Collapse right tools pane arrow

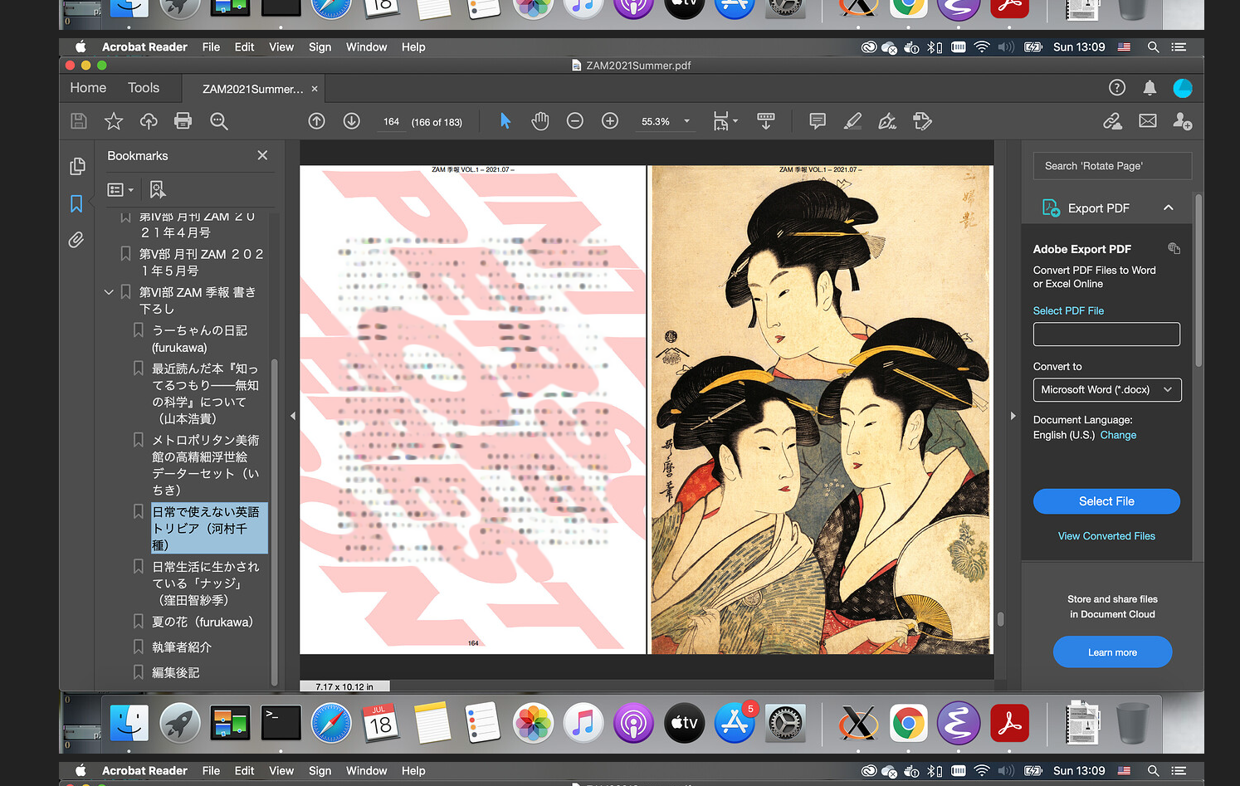pyautogui.click(x=1013, y=416)
